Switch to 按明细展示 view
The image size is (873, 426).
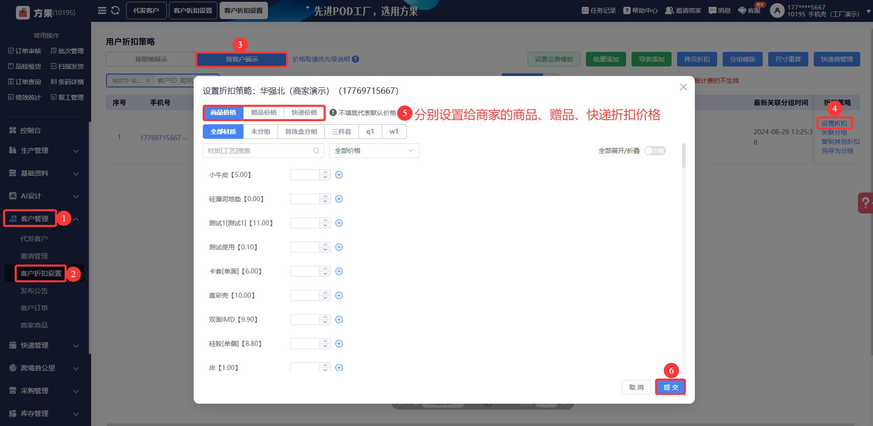pyautogui.click(x=151, y=59)
